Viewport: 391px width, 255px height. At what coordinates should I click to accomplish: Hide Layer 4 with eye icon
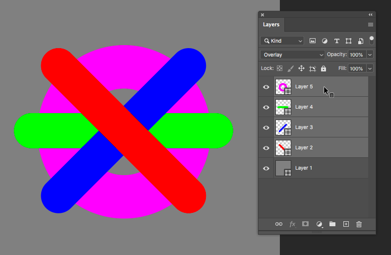coord(266,107)
